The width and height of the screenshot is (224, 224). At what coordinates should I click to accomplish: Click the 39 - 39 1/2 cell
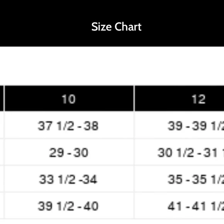click(x=179, y=125)
